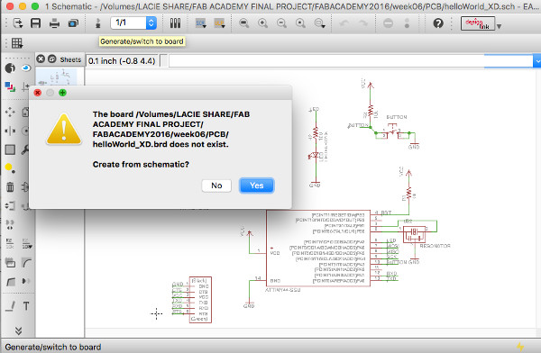Viewport: 541px width, 353px height.
Task: Click the CAM processor icon
Action: [73, 23]
